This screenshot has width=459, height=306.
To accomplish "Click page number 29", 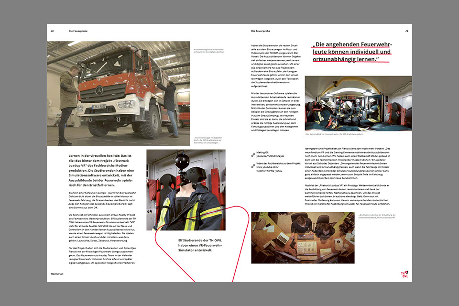I will point(406,31).
